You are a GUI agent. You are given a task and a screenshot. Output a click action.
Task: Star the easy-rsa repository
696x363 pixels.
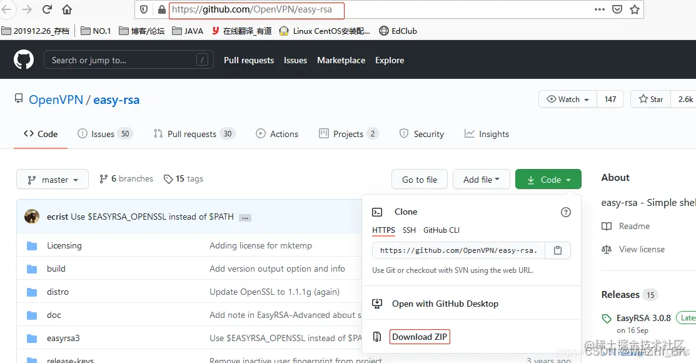pyautogui.click(x=651, y=99)
